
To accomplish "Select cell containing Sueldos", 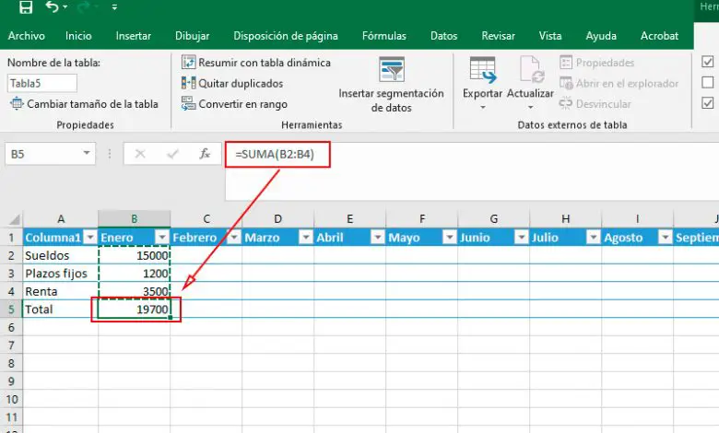I will pos(61,255).
